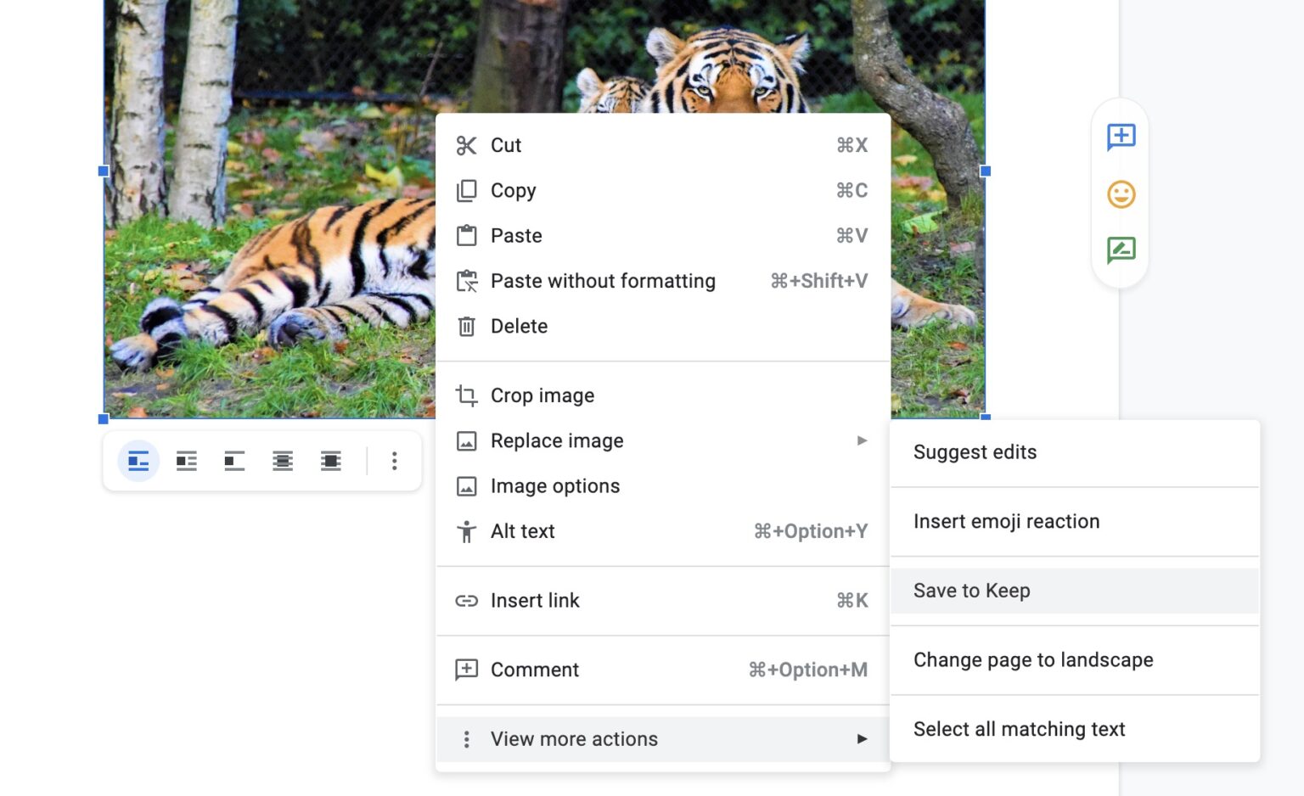Viewport: 1304px width, 796px height.
Task: Enable Wrap text image layout
Action: [x=187, y=461]
